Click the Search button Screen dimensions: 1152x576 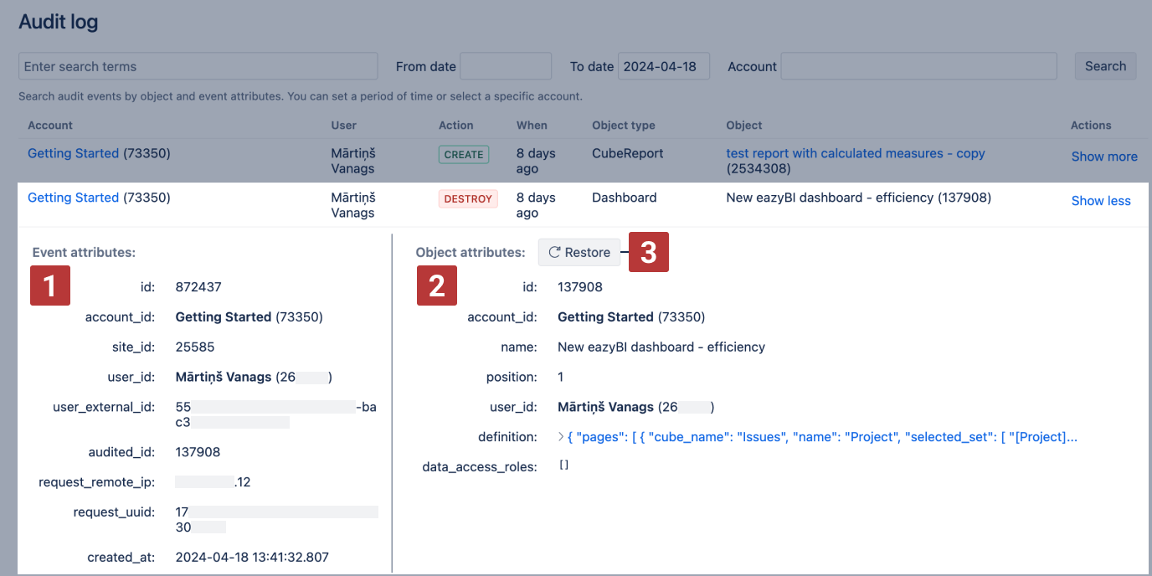point(1105,66)
